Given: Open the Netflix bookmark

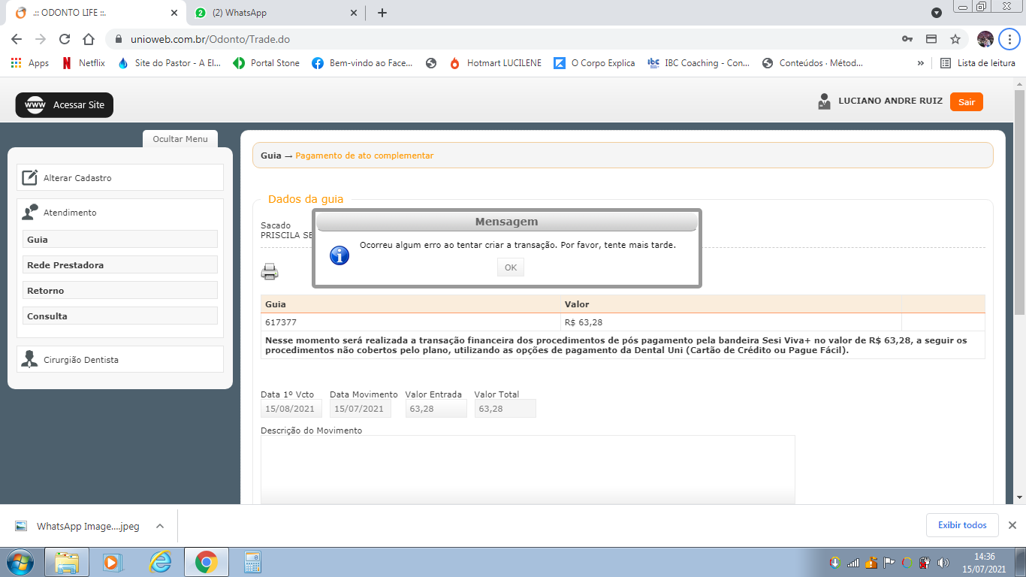Looking at the screenshot, I should coord(84,63).
